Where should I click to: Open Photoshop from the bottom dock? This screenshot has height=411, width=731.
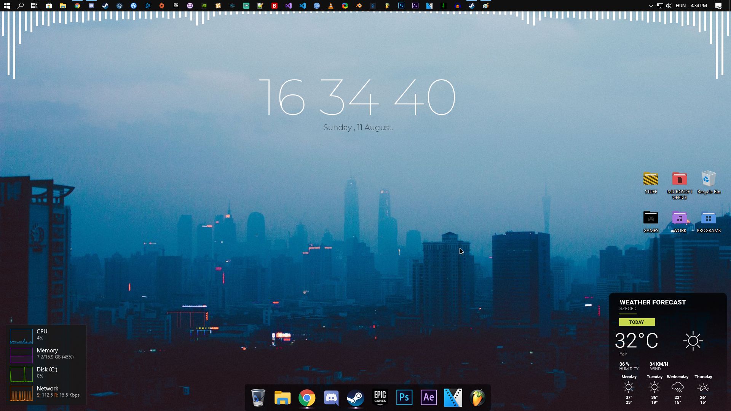point(405,397)
